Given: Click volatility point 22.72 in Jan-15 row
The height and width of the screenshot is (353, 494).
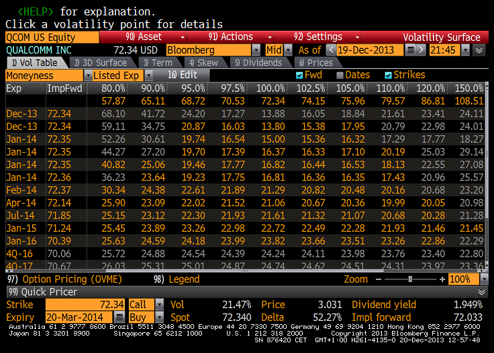Looking at the screenshot, I should (273, 228).
